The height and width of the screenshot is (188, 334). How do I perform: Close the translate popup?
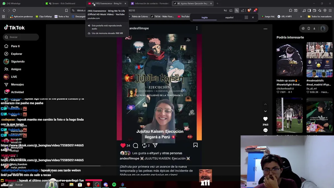click(x=253, y=17)
